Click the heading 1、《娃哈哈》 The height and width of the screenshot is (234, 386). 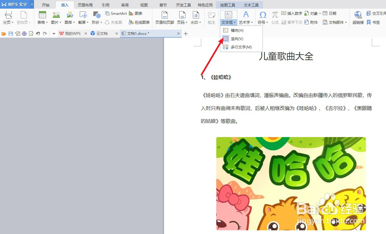click(x=216, y=77)
